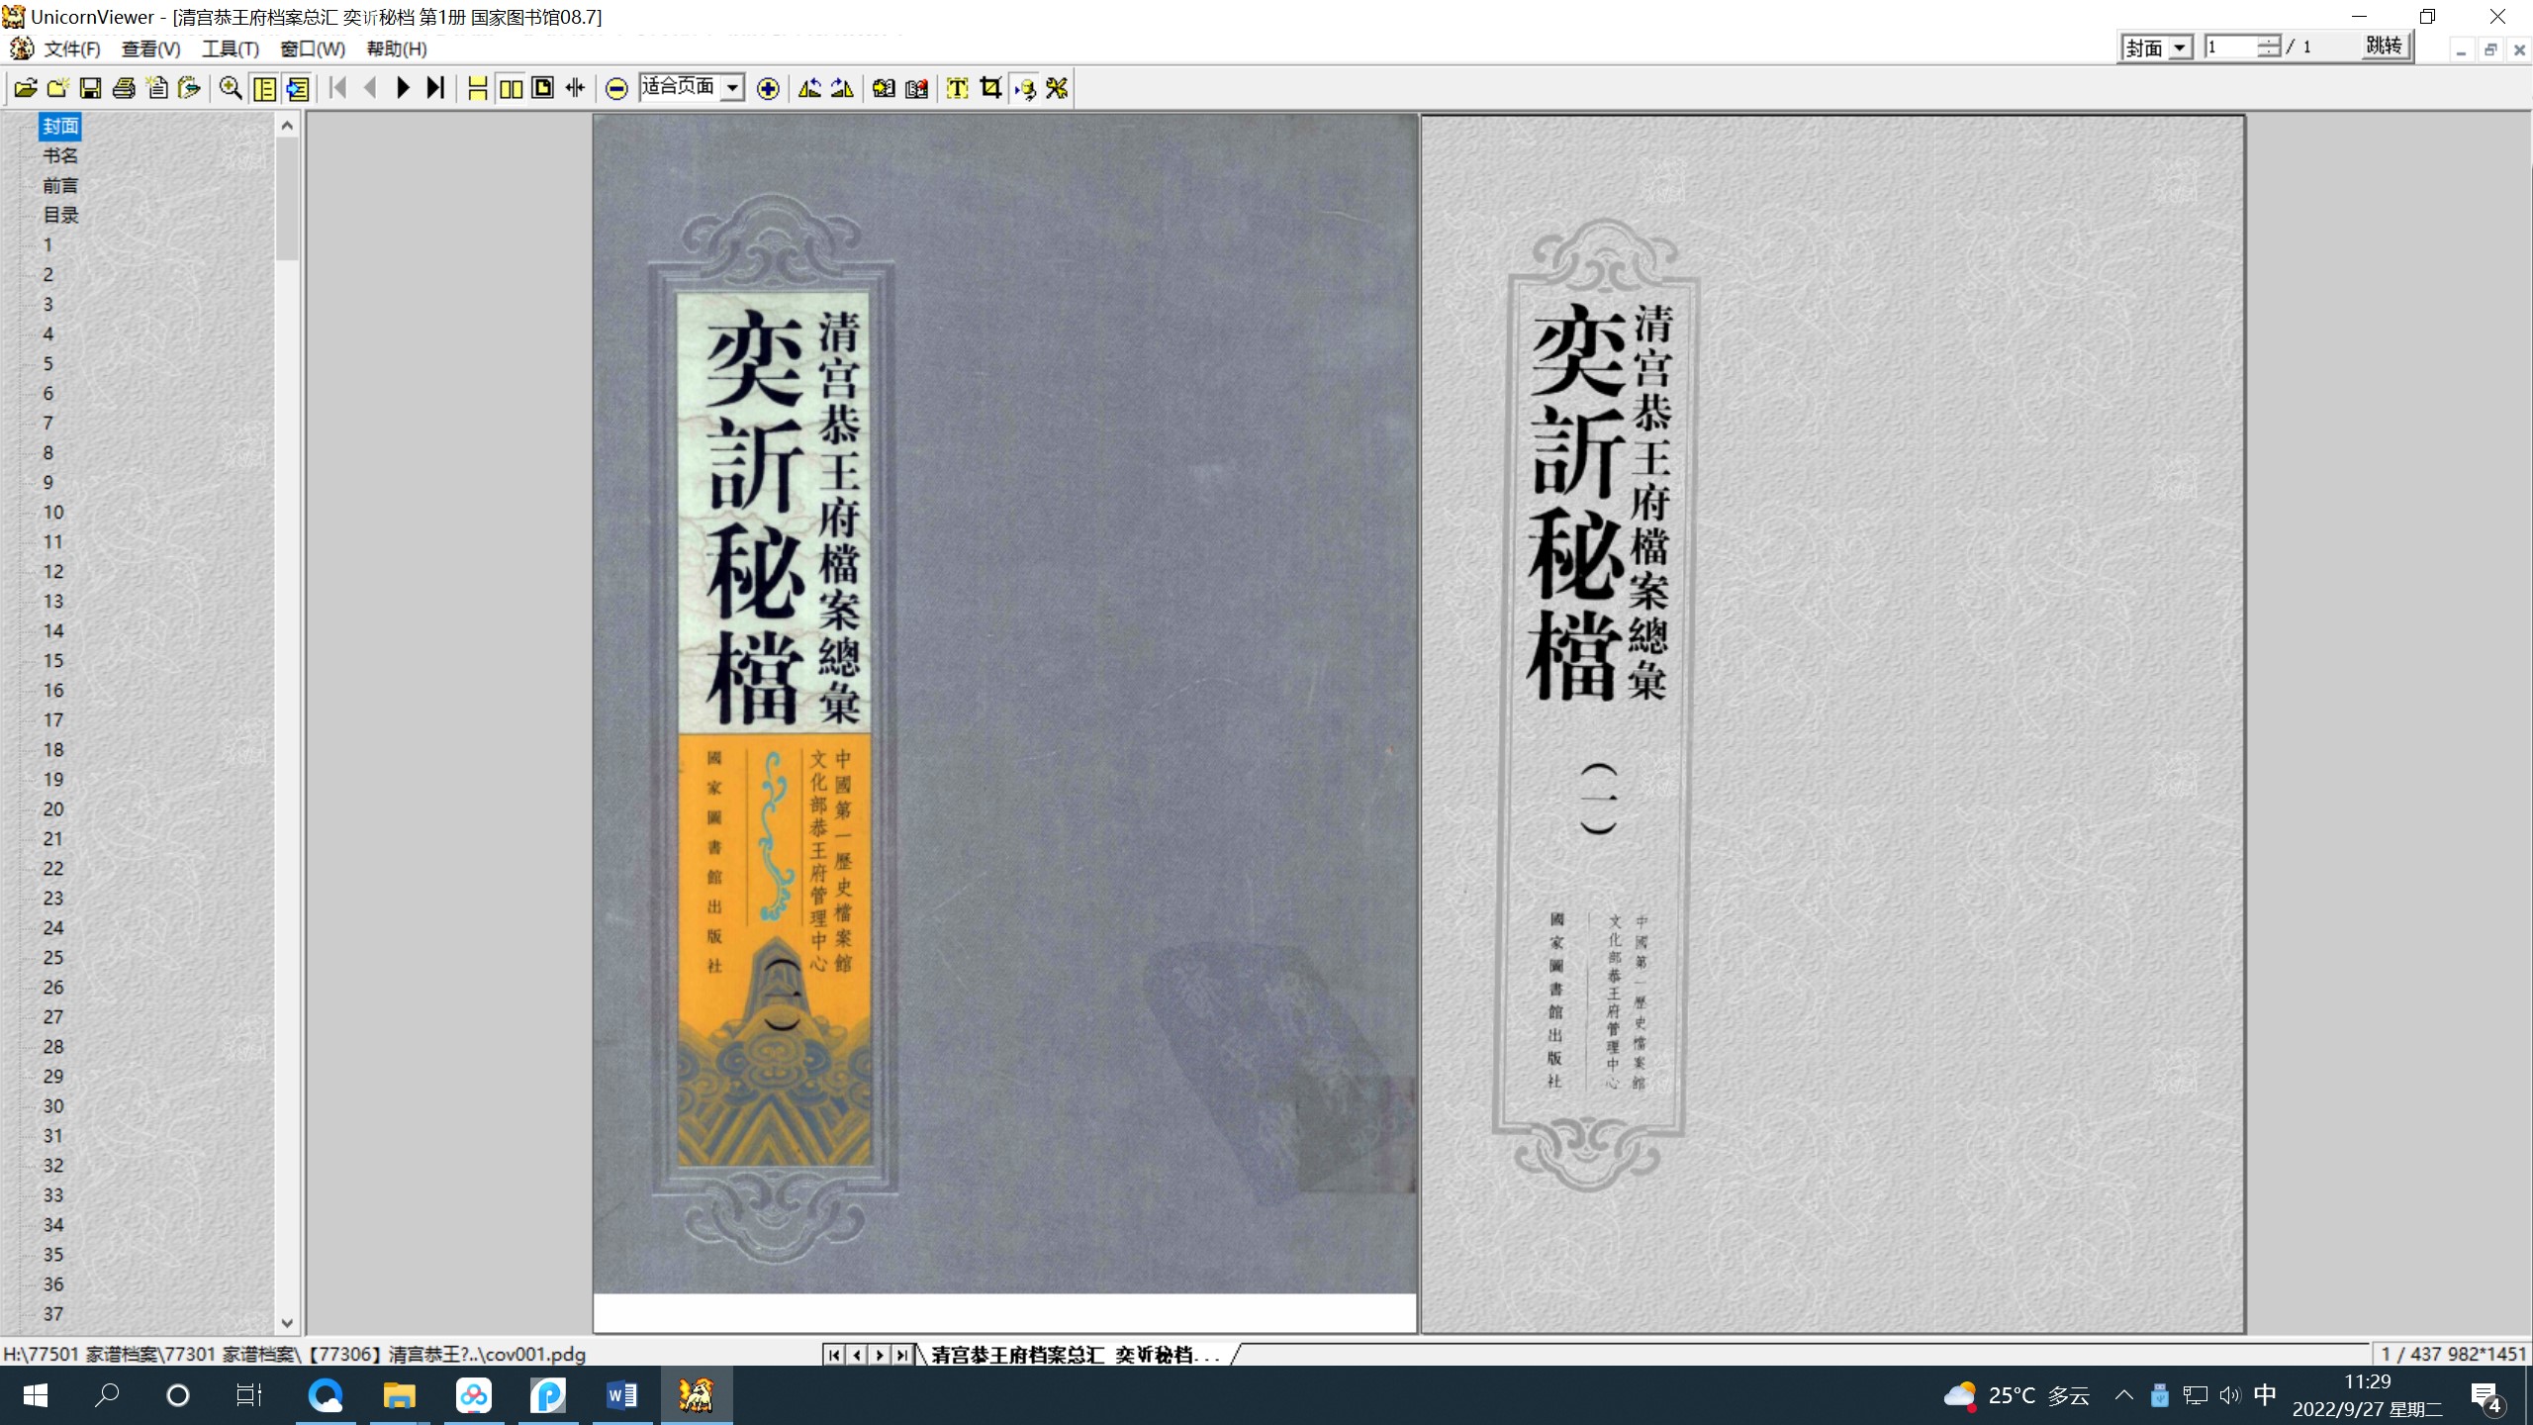The height and width of the screenshot is (1425, 2533).
Task: Open the notification center icon
Action: click(2486, 1396)
